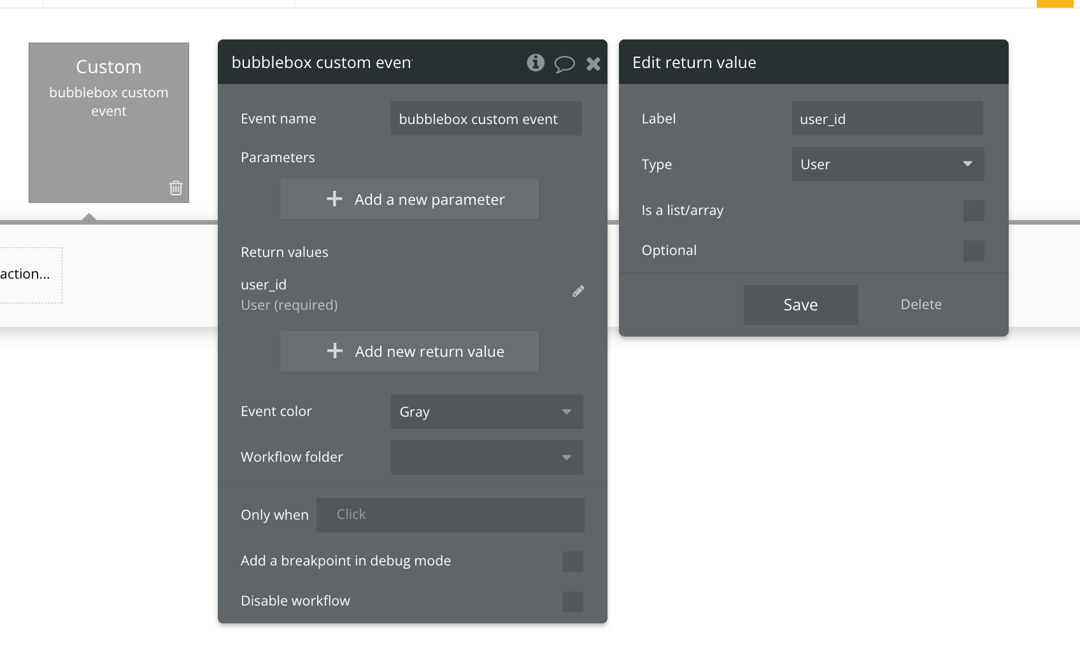Check the Disable workflow checkbox

(572, 601)
